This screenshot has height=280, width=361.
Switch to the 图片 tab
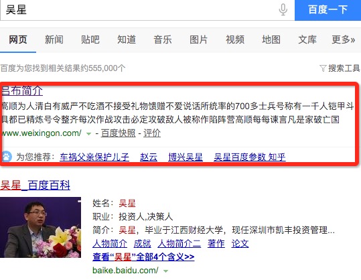pos(198,40)
